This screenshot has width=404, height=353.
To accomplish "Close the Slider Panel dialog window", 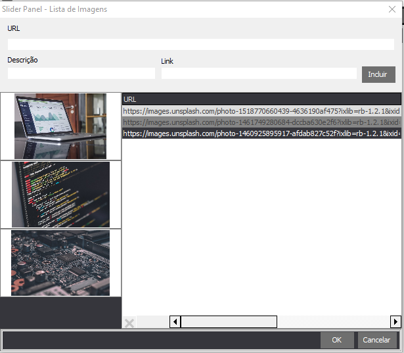I will point(392,9).
